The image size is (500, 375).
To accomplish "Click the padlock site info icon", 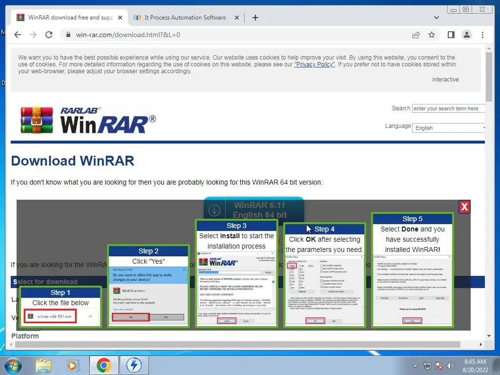I will click(68, 35).
